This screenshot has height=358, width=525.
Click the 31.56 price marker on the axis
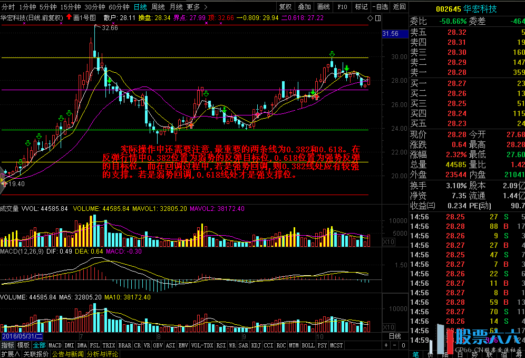pos(390,34)
